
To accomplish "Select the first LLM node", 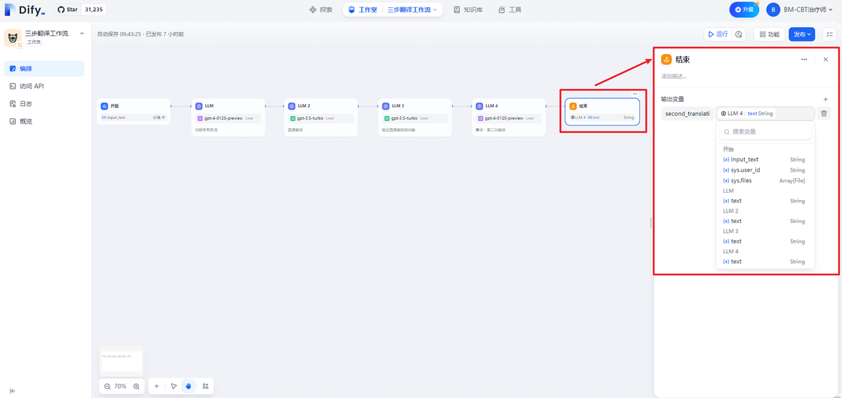I will 228,118.
